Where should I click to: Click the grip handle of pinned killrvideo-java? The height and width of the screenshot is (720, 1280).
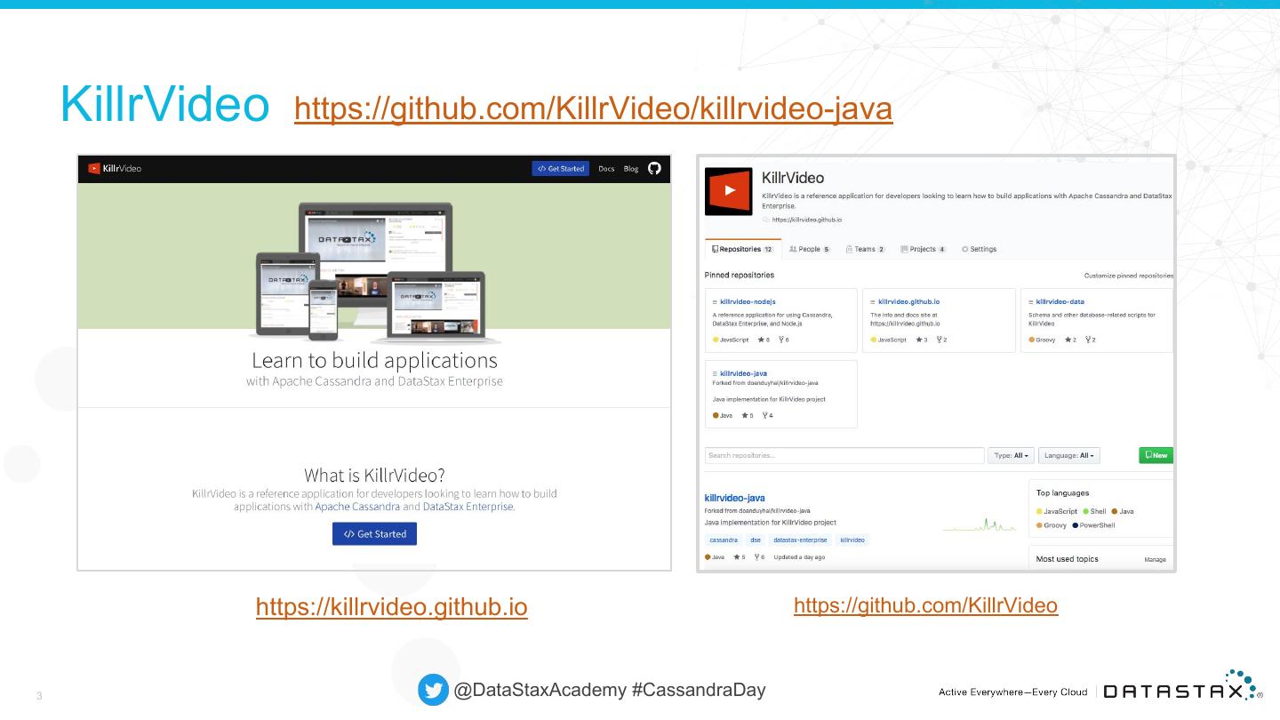click(x=716, y=373)
